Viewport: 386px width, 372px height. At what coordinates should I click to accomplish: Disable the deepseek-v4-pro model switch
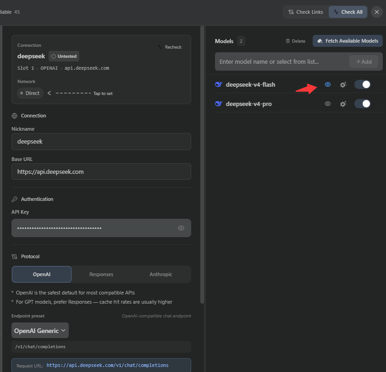[362, 104]
